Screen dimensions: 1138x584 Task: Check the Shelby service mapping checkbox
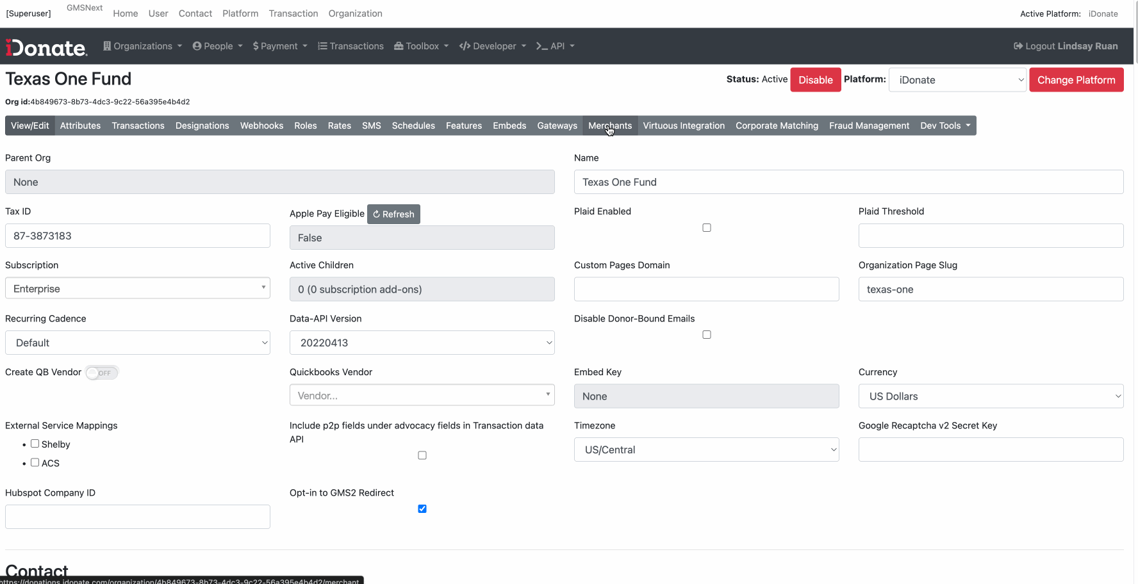point(35,444)
